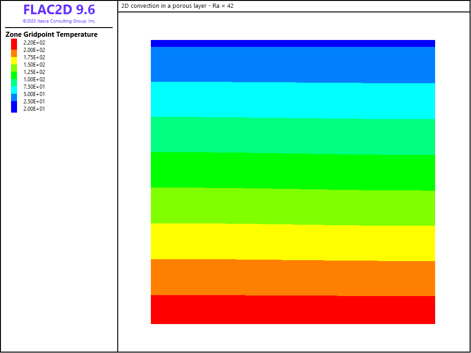Pick the orange swatch in the legend

click(14, 53)
